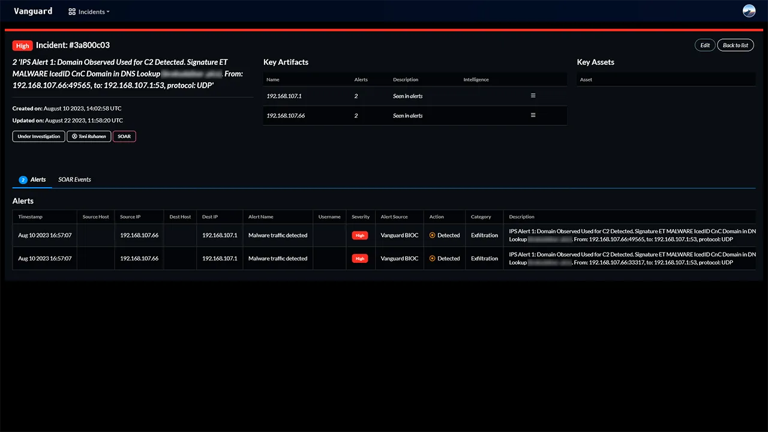Click the Alert Source column header

pos(394,217)
